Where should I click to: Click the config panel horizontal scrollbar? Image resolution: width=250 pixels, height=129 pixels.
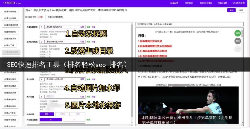point(68,125)
